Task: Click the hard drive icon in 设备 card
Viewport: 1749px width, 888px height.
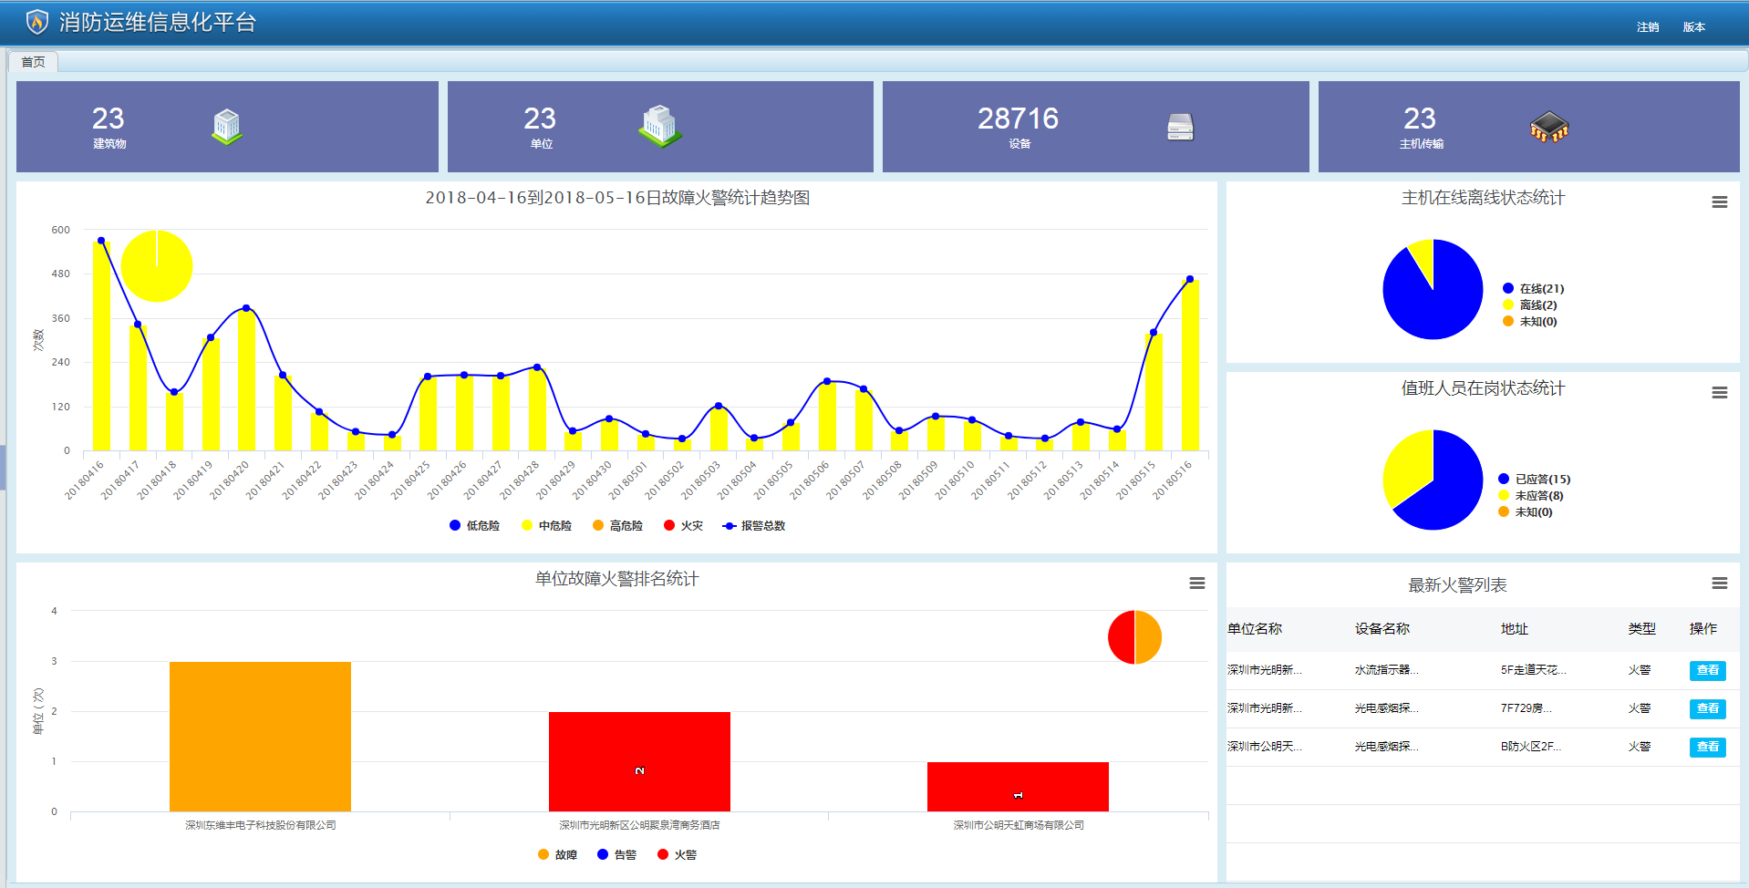Action: click(1180, 127)
